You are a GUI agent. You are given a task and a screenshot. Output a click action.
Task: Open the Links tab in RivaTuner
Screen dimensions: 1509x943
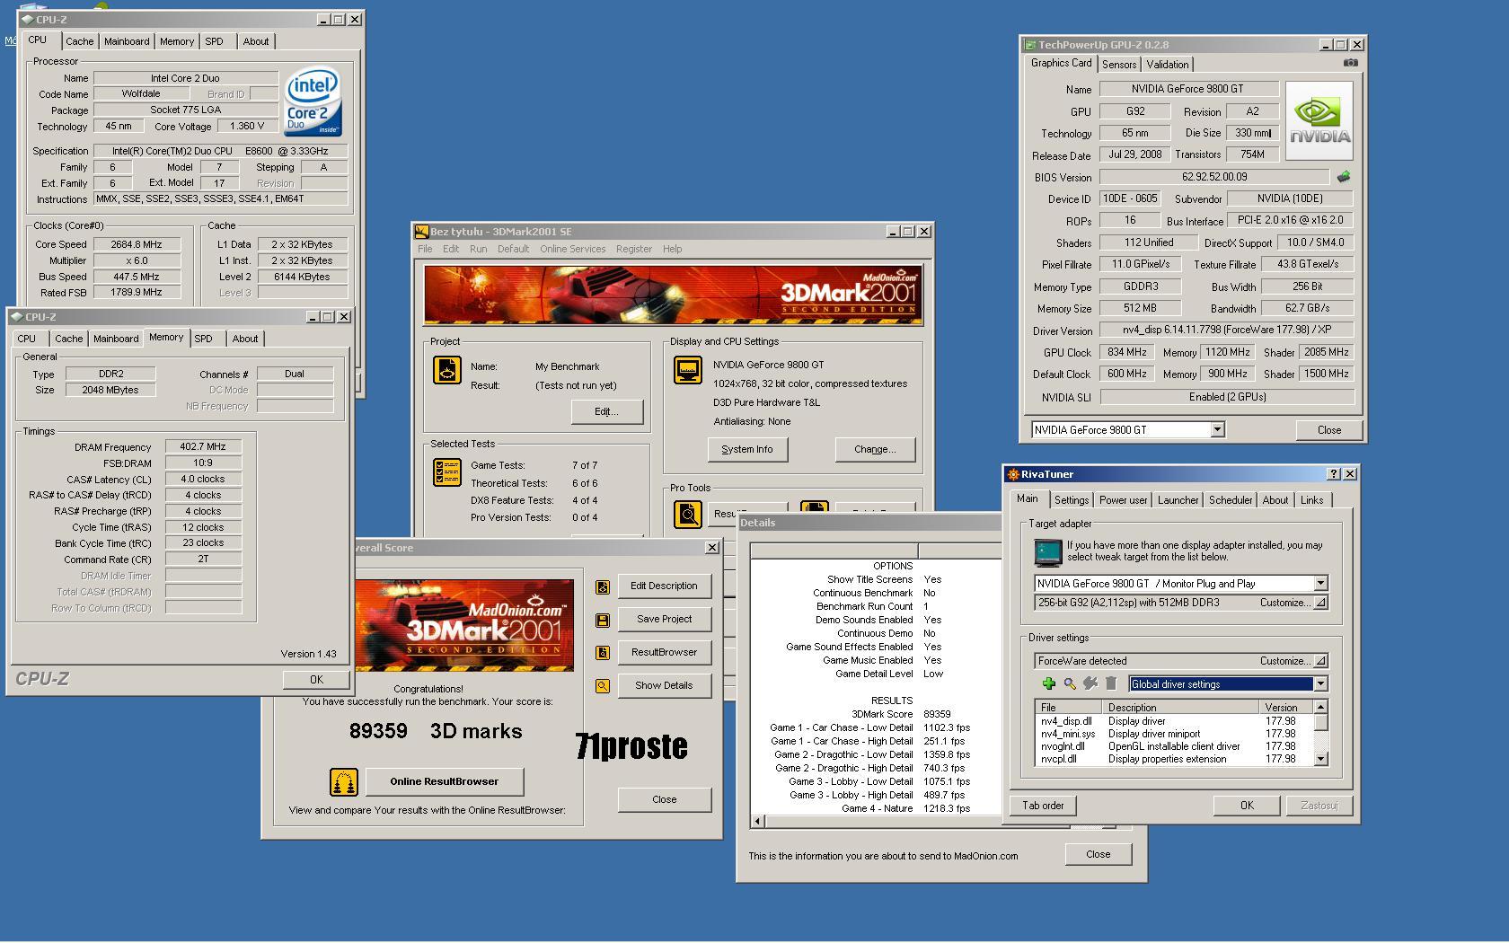point(1311,500)
